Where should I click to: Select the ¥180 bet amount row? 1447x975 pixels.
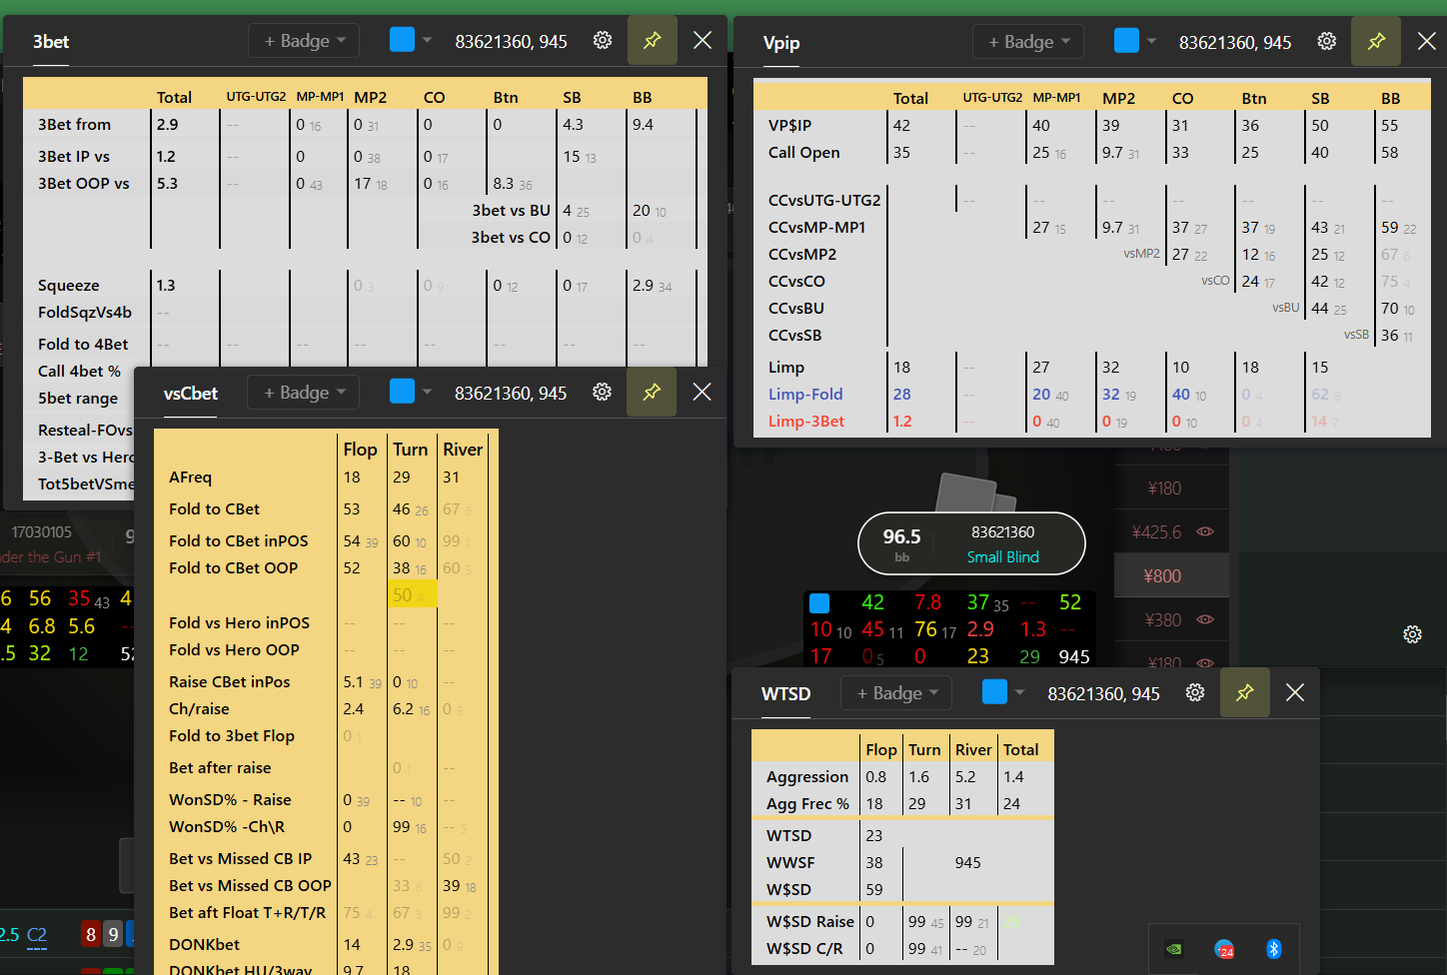[1170, 488]
